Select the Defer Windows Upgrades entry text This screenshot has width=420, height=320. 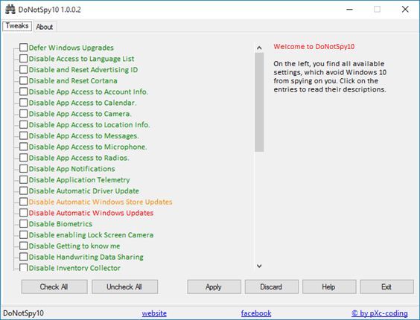(71, 48)
